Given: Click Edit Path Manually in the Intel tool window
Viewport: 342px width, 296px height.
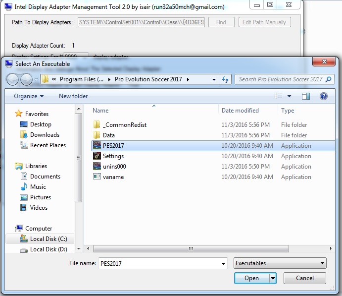Looking at the screenshot, I should (264, 22).
